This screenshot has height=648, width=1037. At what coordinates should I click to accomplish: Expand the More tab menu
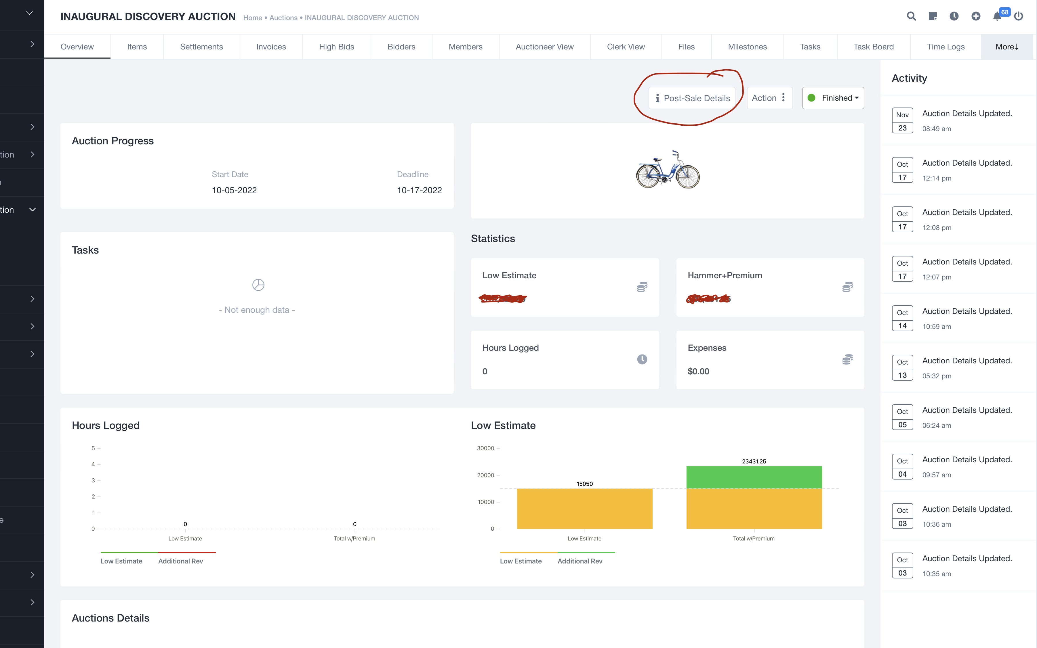[x=1006, y=47]
